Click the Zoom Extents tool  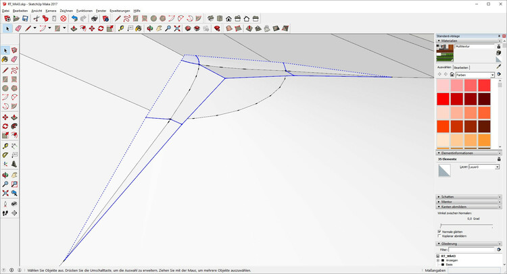[x=5, y=193]
